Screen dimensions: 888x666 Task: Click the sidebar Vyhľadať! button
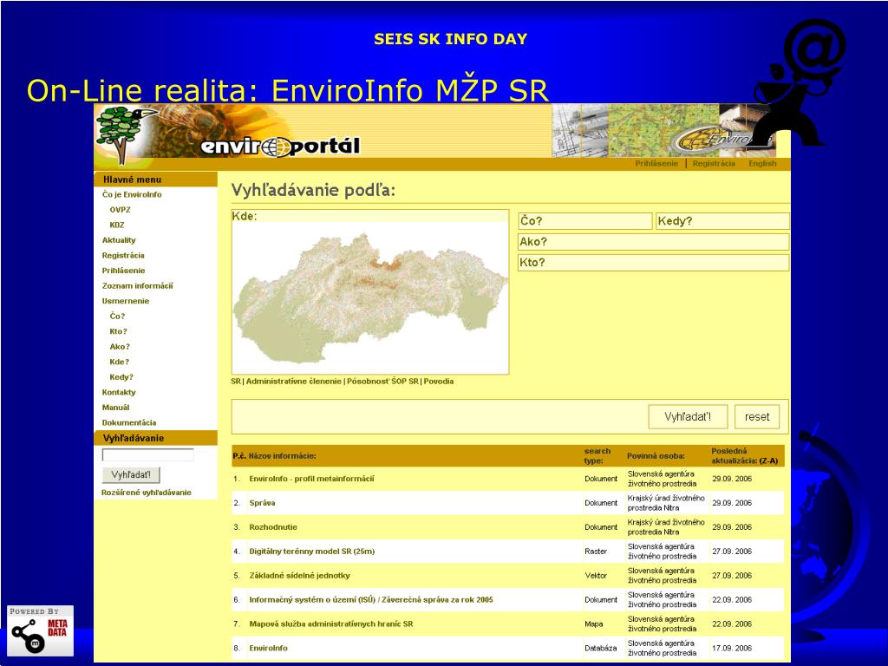131,474
